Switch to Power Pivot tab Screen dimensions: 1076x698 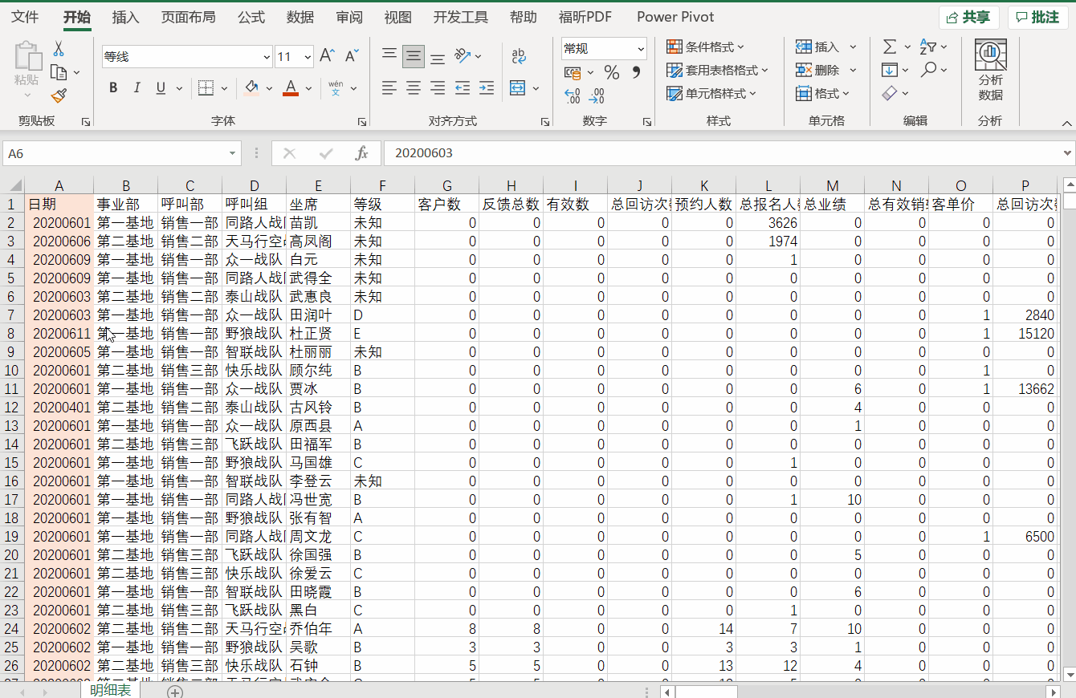pyautogui.click(x=675, y=17)
